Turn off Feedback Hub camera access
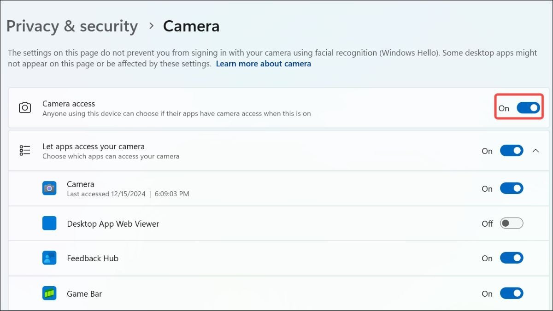The height and width of the screenshot is (311, 553). [512, 258]
